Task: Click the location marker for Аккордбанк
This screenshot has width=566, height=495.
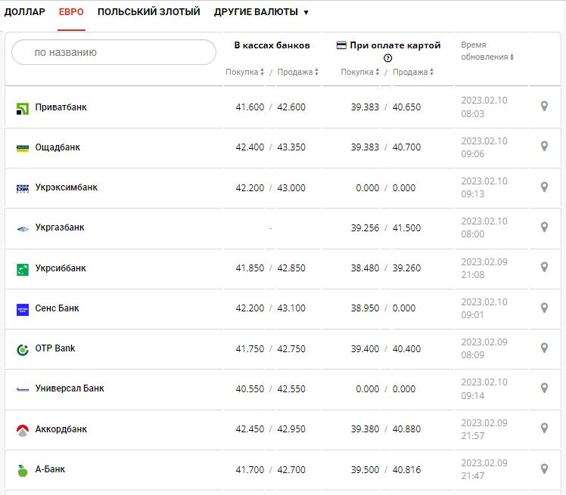Action: [543, 428]
